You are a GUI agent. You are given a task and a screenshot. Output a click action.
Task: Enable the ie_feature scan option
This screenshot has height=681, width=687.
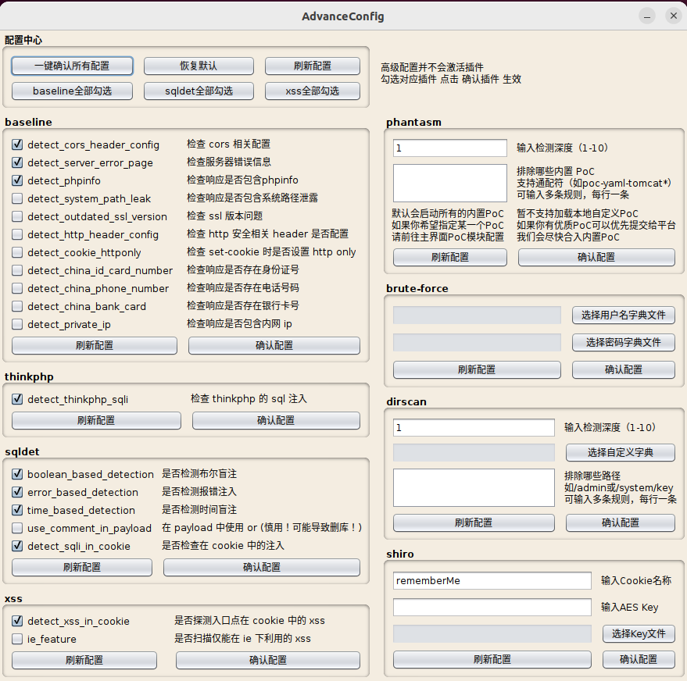pyautogui.click(x=18, y=638)
